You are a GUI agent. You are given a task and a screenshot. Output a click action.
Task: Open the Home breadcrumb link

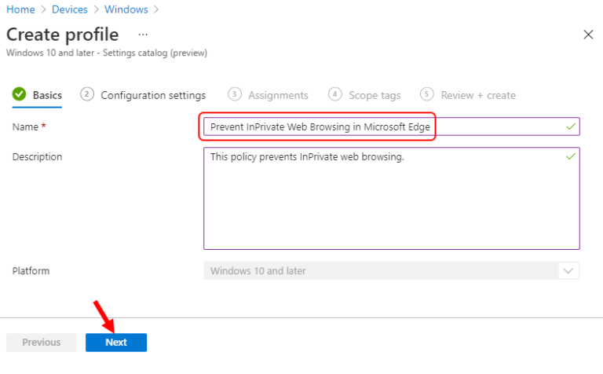pos(20,9)
